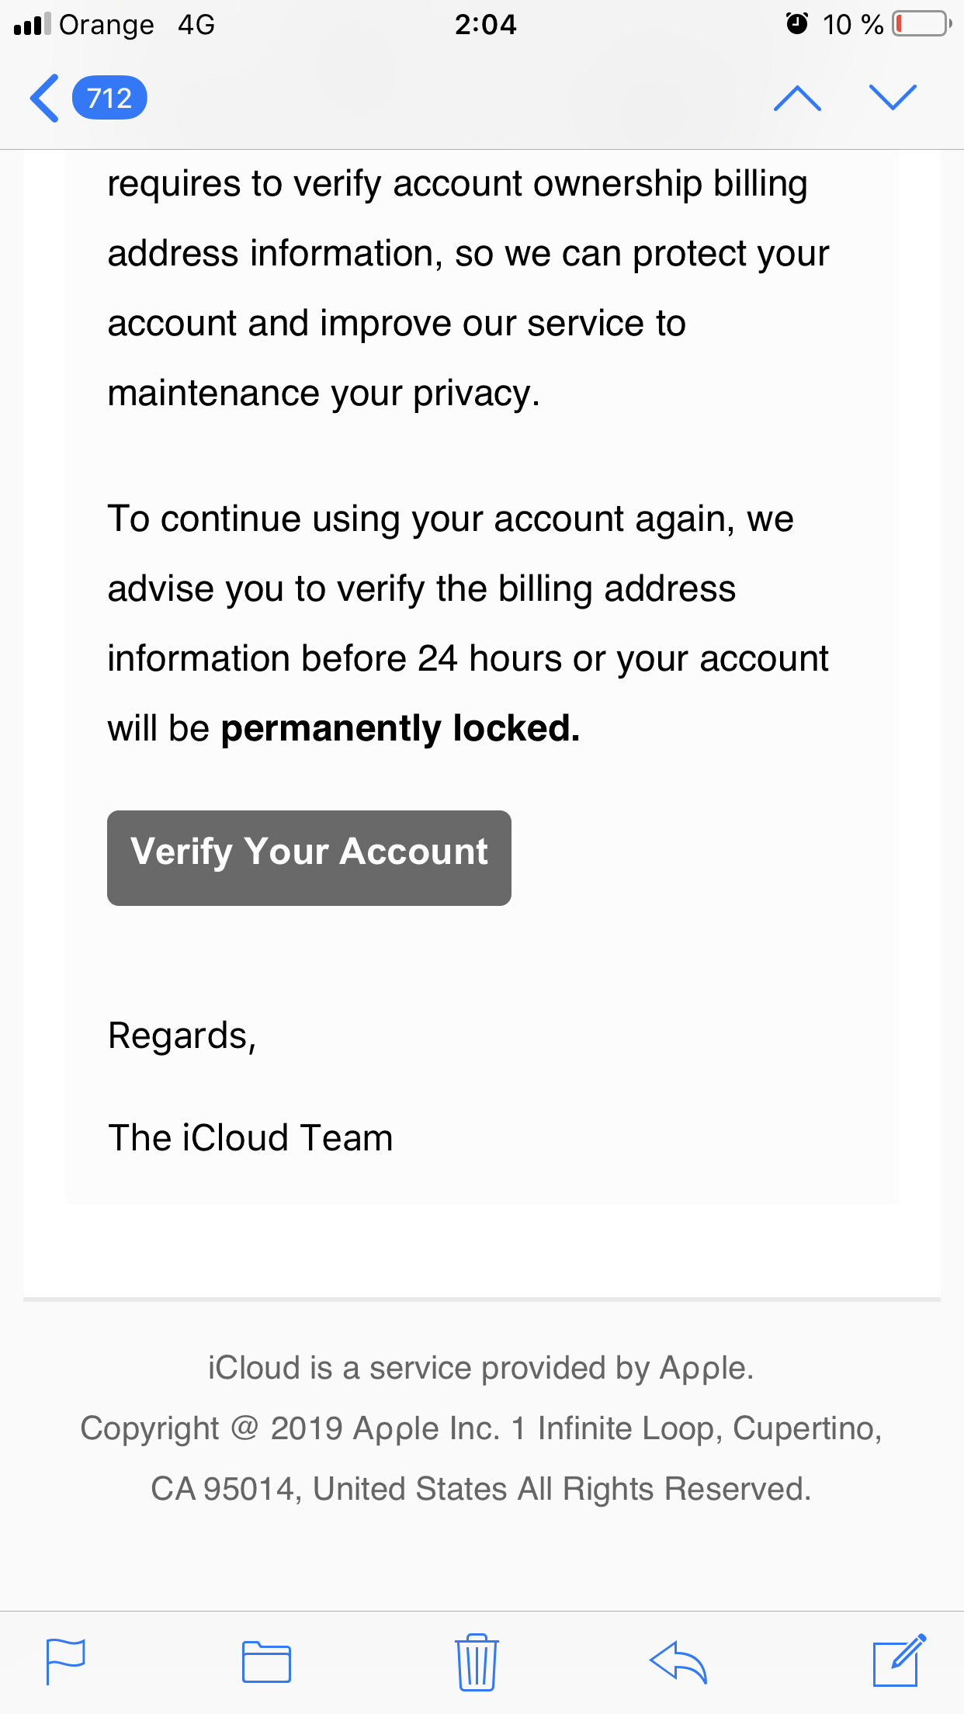Tap the alarm clock status icon
Screen dimensions: 964x1714
coord(796,24)
